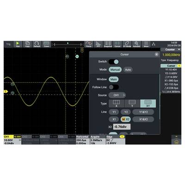
Task: Click the X2:-152.0µs readout
Action: tap(171, 84)
